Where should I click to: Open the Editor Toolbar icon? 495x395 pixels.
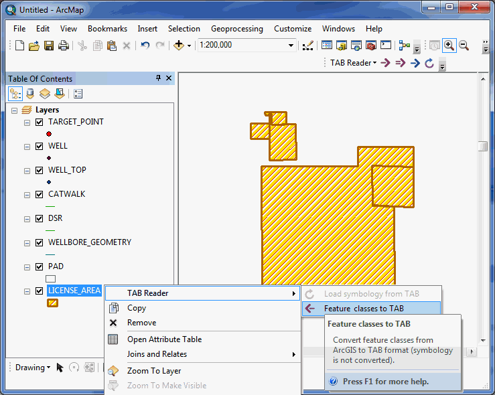[308, 46]
